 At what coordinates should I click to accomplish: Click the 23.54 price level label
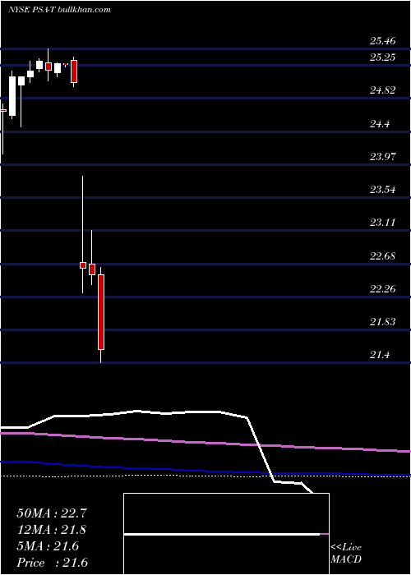point(383,190)
